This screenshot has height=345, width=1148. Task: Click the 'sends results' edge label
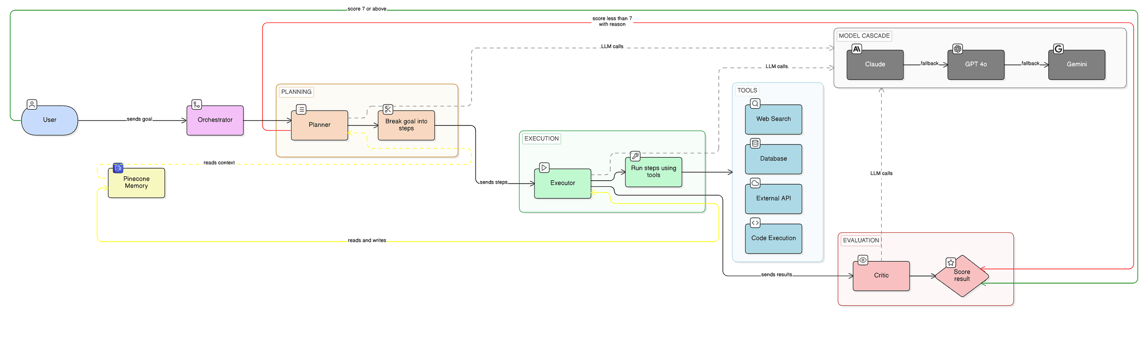point(776,275)
